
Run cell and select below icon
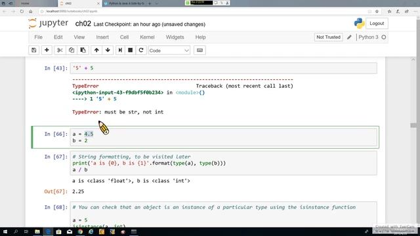pos(120,50)
